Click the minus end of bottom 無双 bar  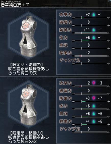pyautogui.click(x=73, y=117)
